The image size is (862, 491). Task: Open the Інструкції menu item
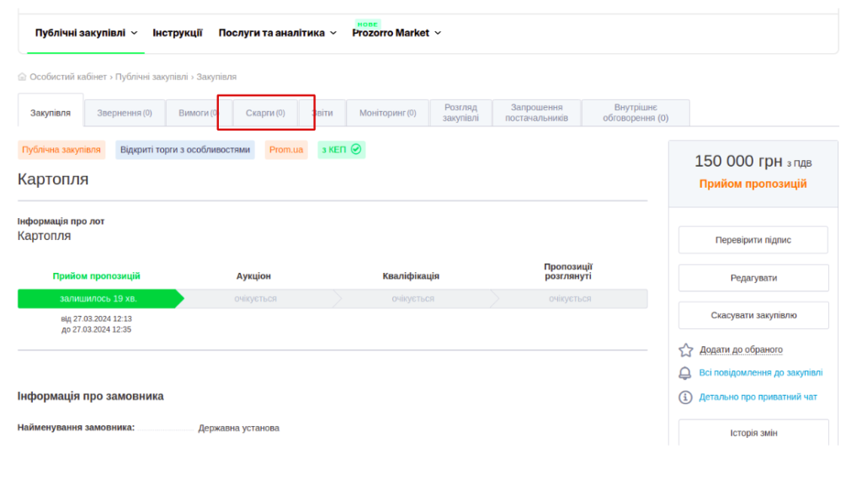tap(178, 33)
